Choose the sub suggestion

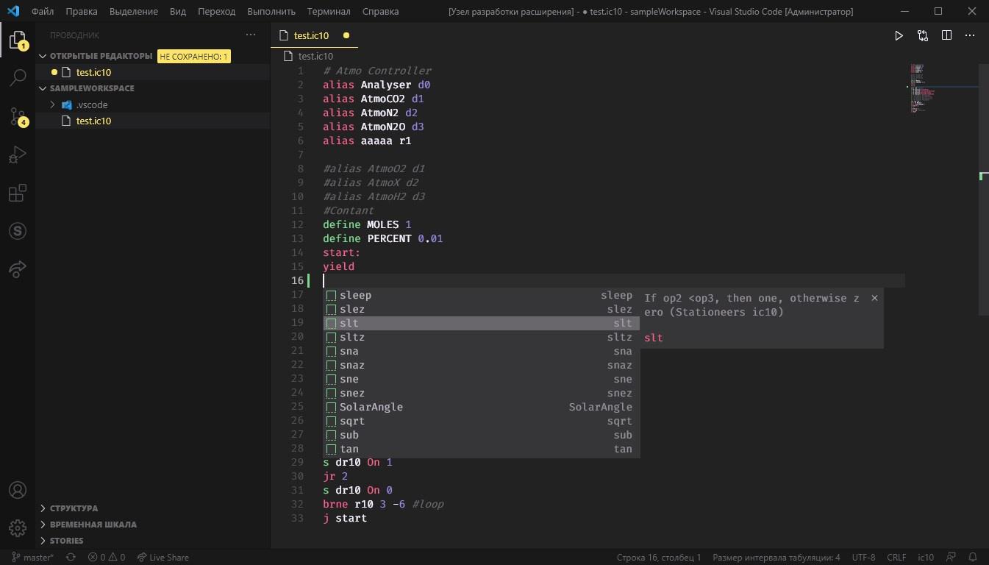point(482,435)
